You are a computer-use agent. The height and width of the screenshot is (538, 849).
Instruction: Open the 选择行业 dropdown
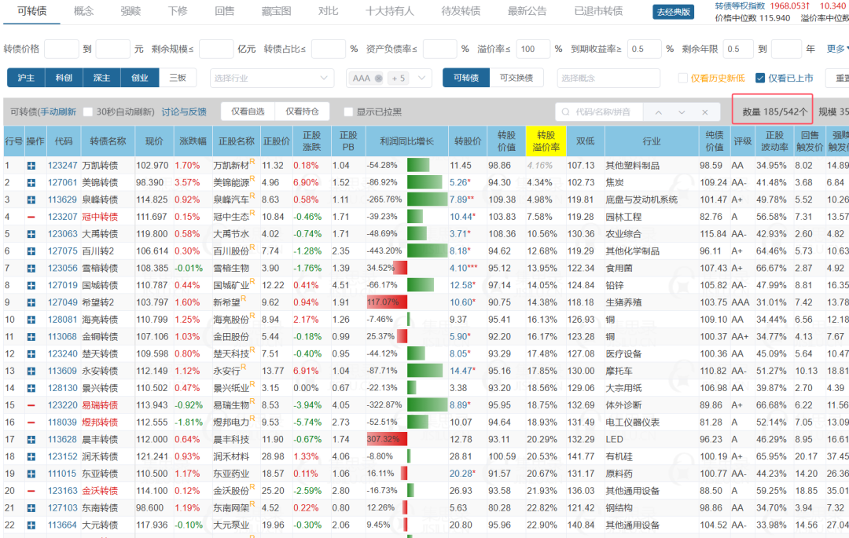tap(271, 79)
